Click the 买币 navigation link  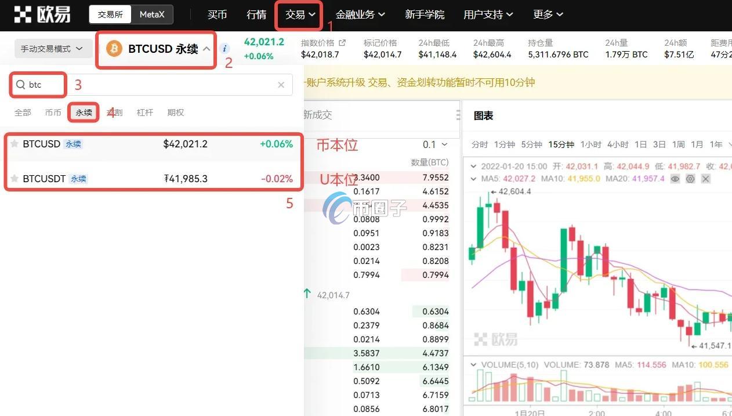[x=217, y=14]
